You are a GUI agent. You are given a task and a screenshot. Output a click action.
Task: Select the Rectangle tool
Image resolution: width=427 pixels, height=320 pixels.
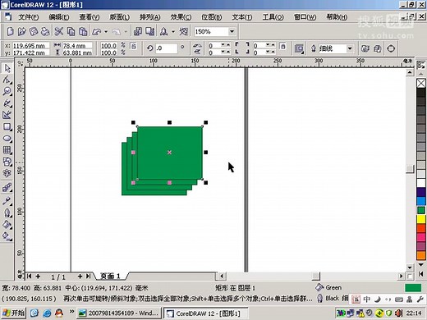point(7,126)
